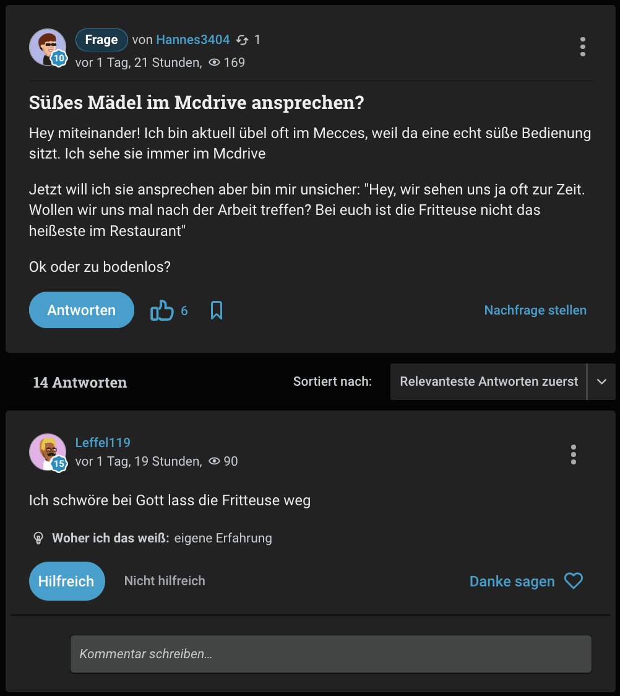This screenshot has width=620, height=696.
Task: Click the Danke sagen link
Action: pyautogui.click(x=512, y=581)
